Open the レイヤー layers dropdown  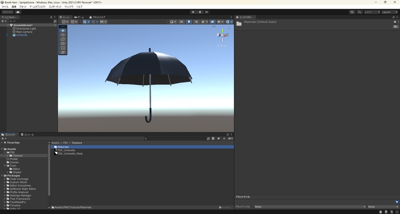(372, 12)
